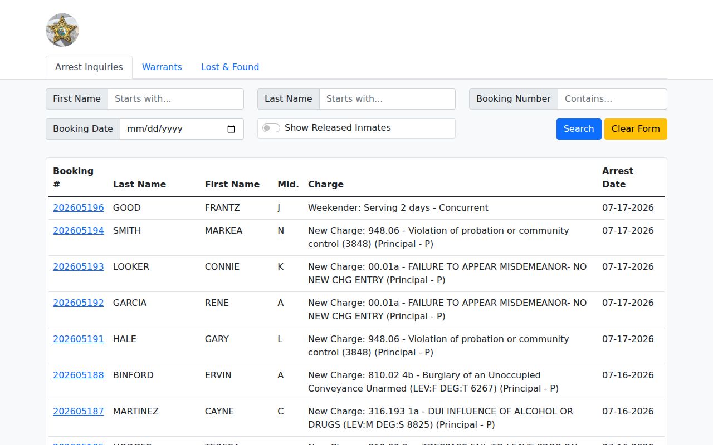Click middle initial C in MARTINEZ row
The width and height of the screenshot is (713, 445).
281,412
